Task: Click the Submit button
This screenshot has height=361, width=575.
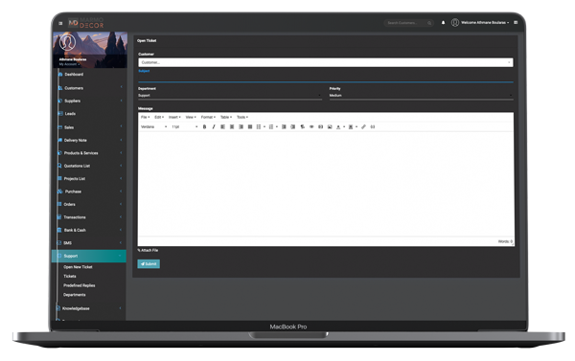Action: [x=149, y=264]
